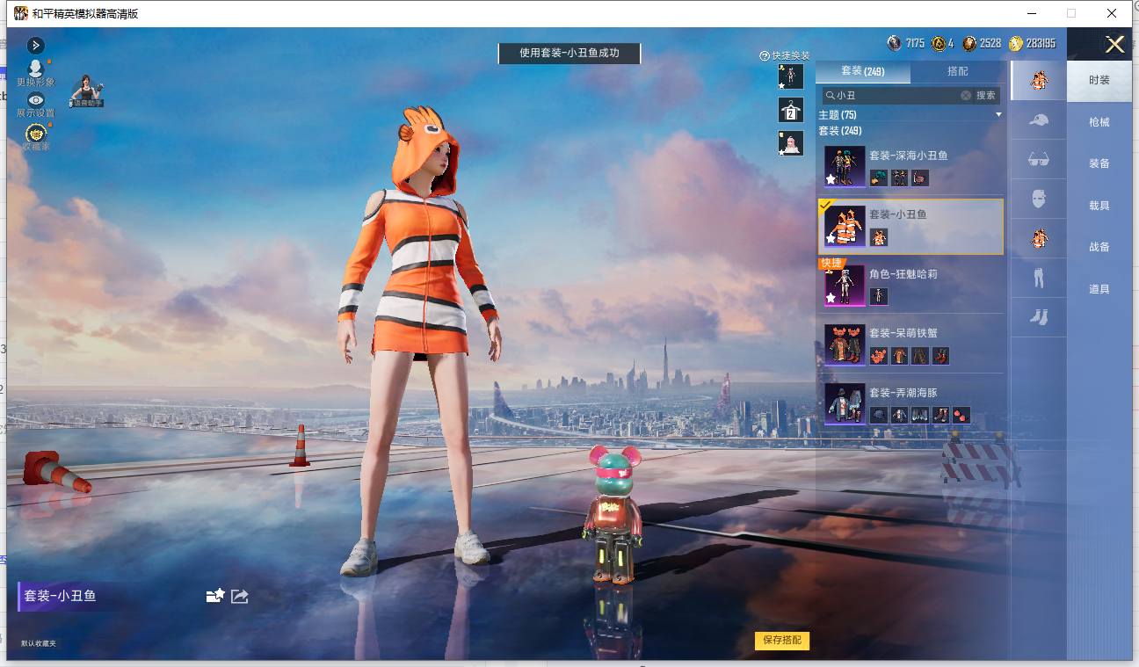Viewport: 1139px width, 667px height.
Task: Click the 保存搭配 save outfit button
Action: coord(782,641)
